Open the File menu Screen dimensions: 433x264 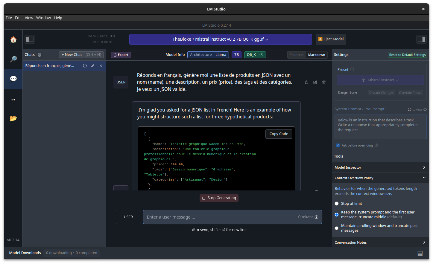9,18
